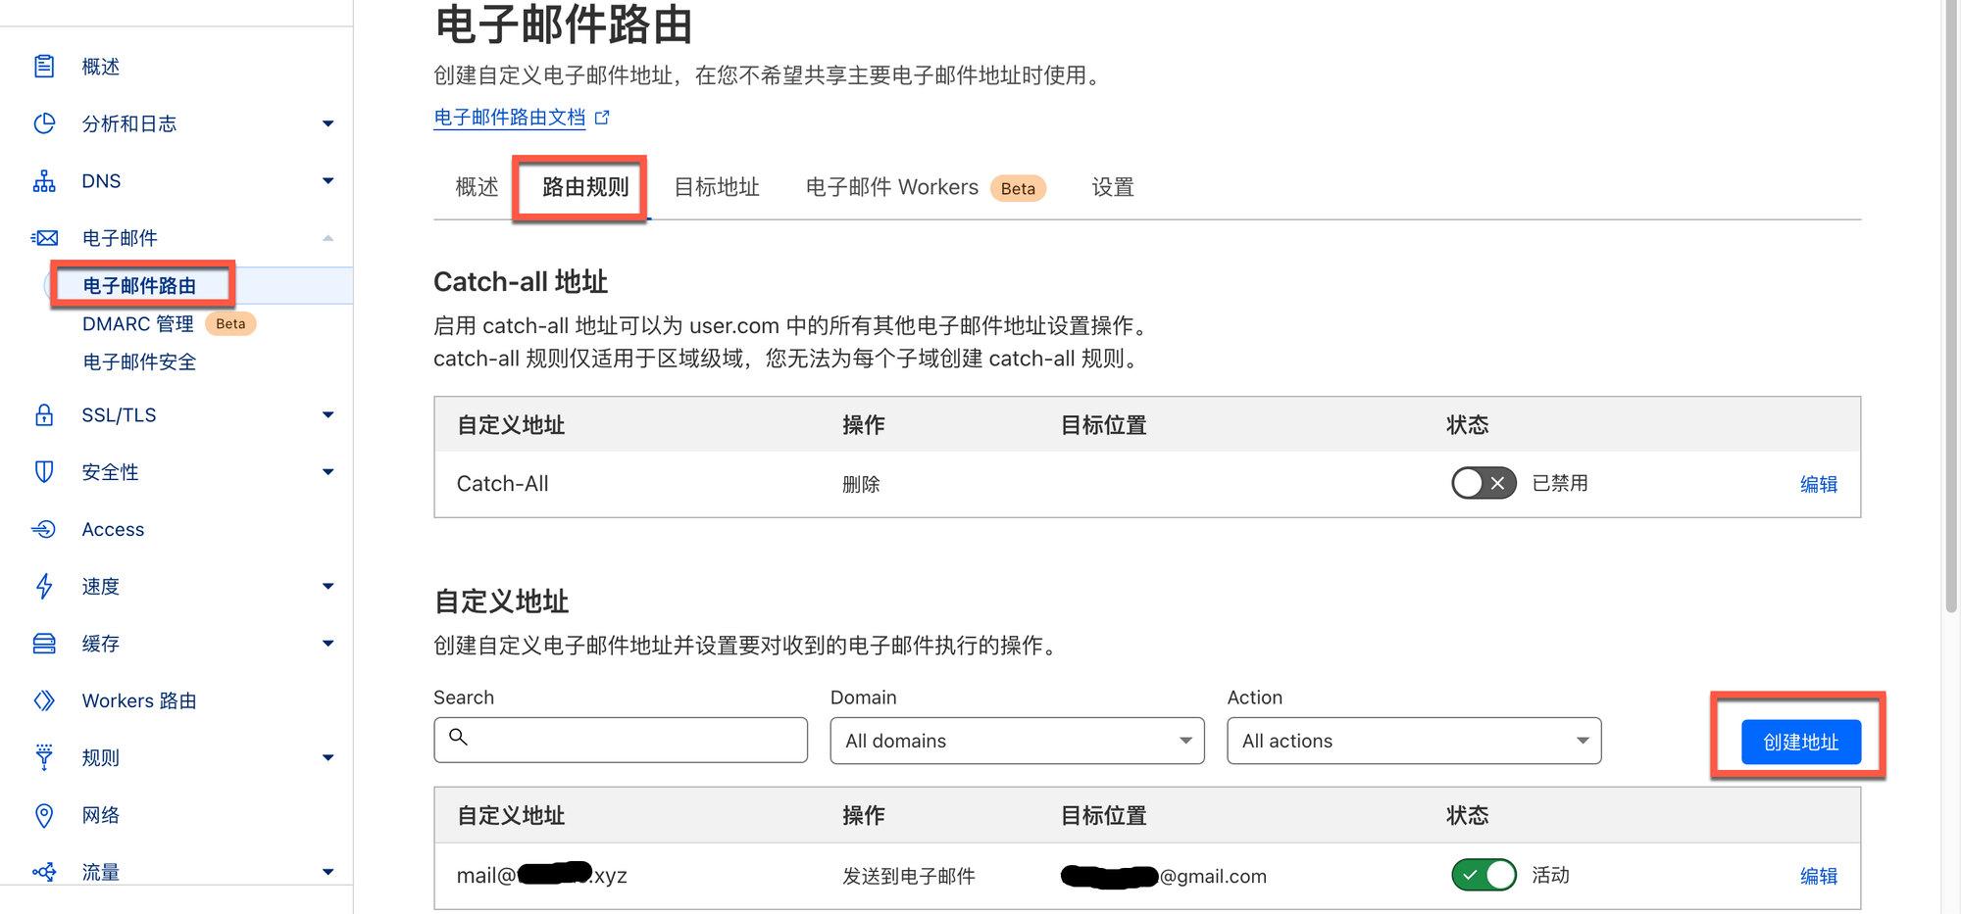The image size is (1961, 914).
Task: Click the 已禁用 status label
Action: 1560,483
